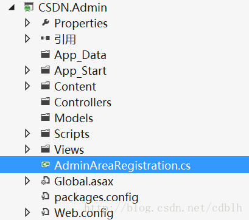Expand the Properties node
Screen dimensions: 249x220
(27, 23)
